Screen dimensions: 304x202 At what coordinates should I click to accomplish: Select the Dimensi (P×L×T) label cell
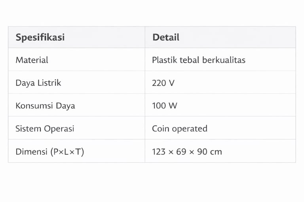pos(50,151)
